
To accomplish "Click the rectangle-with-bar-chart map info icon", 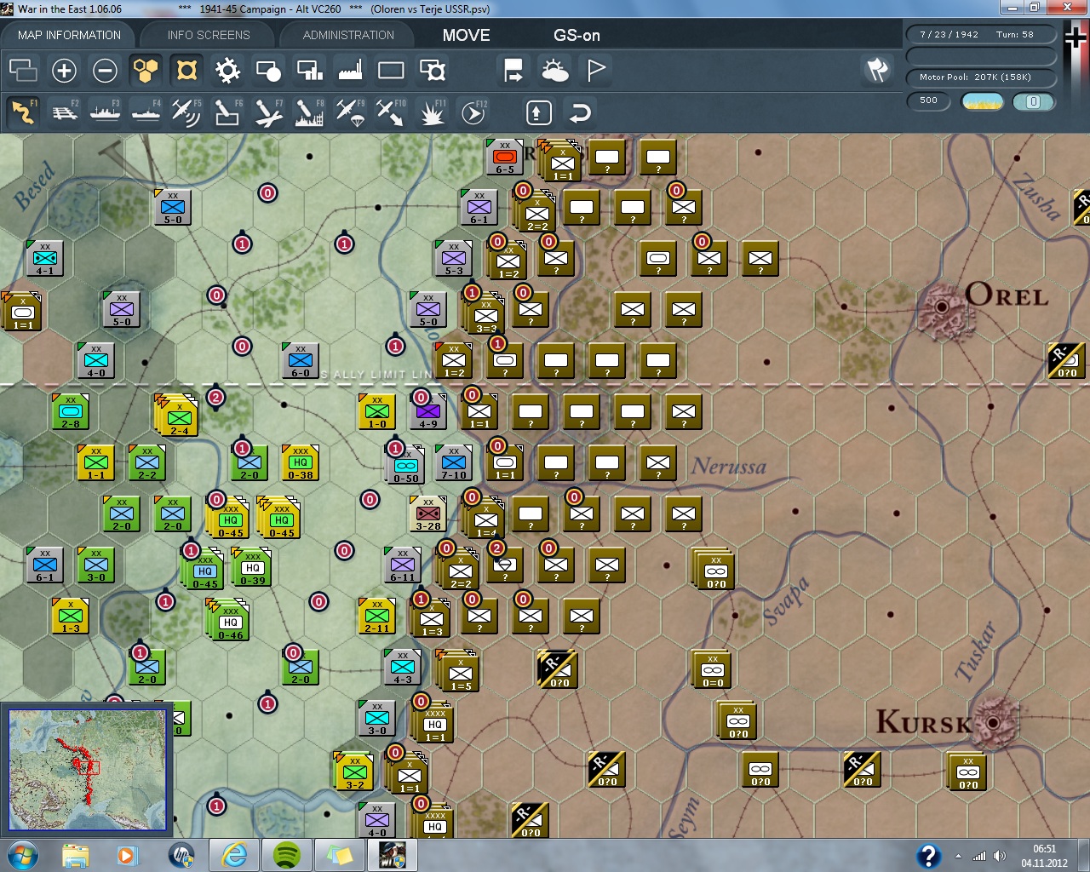I will coord(309,70).
